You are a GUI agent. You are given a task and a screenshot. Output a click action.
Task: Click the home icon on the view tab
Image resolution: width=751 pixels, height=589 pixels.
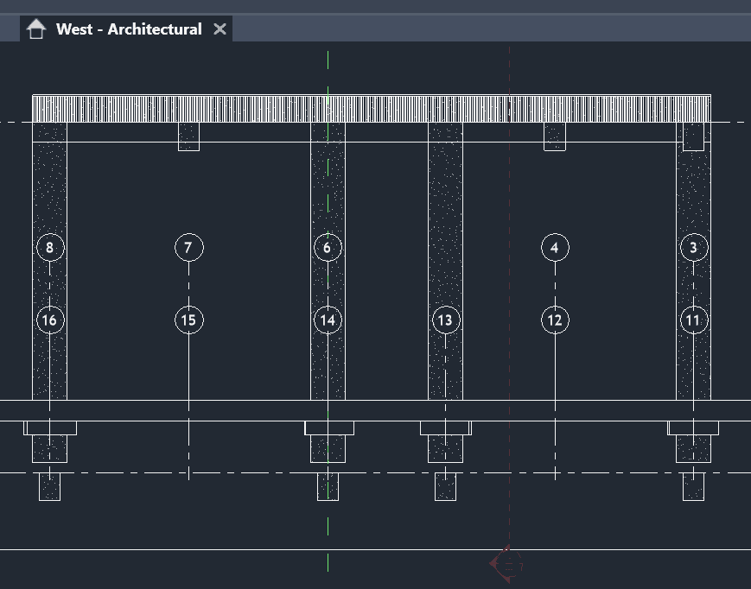(35, 29)
